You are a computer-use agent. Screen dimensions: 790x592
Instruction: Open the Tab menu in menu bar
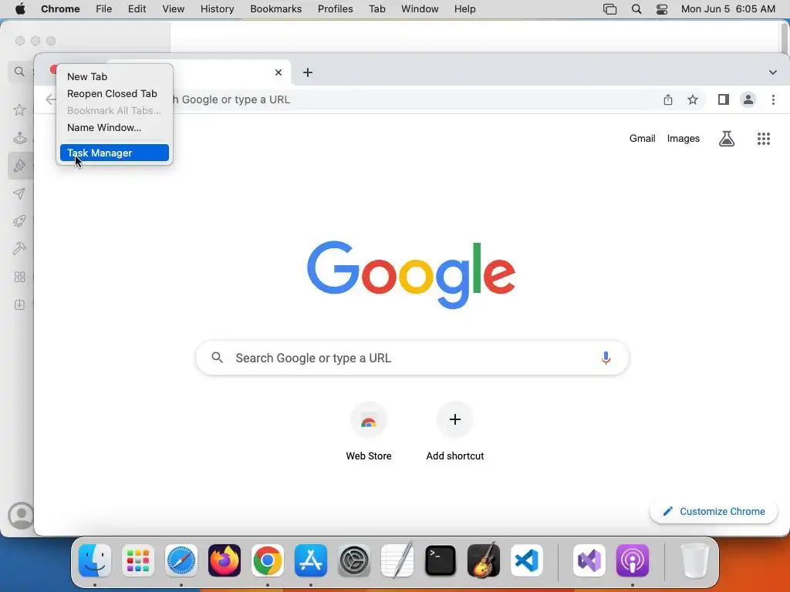pyautogui.click(x=376, y=9)
